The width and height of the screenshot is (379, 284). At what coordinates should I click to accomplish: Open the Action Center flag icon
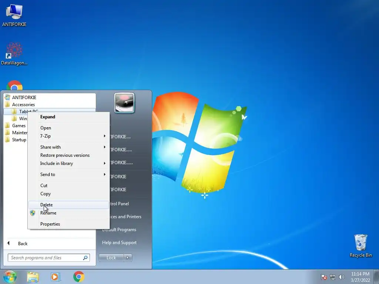click(x=324, y=277)
